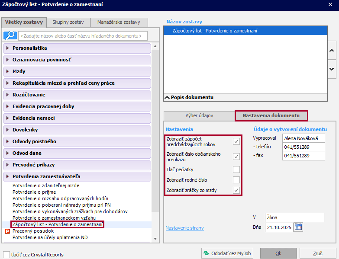Toggle tlačiť cez Crystal Reports checkbox
Viewport: 339px width, 259px height.
tap(6, 254)
